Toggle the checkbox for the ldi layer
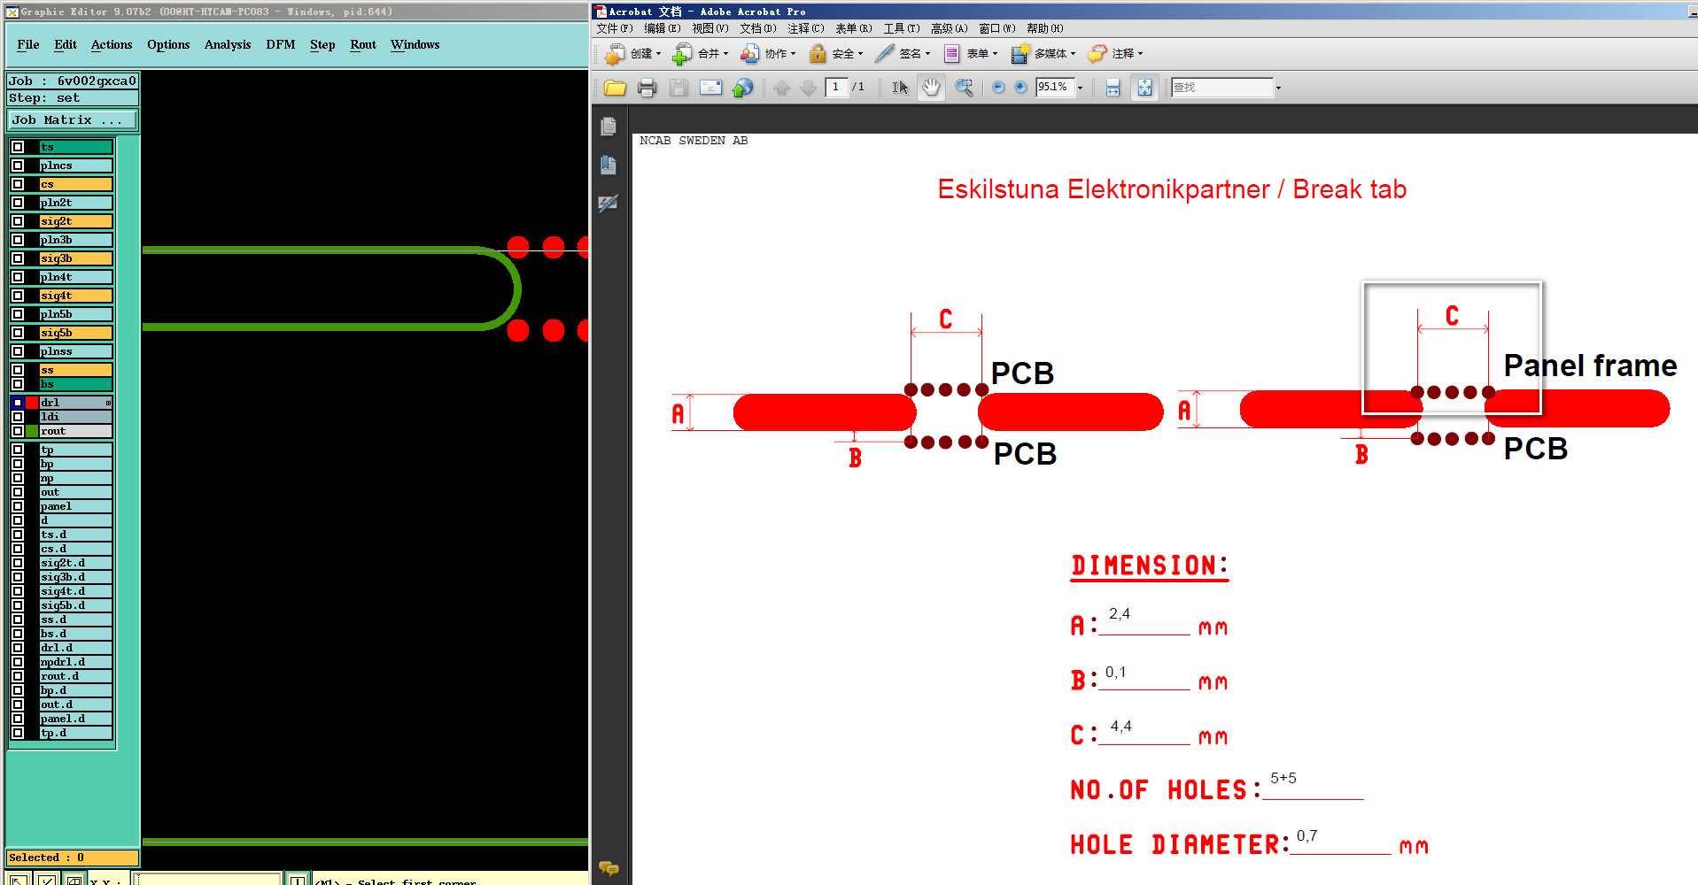The width and height of the screenshot is (1698, 885). pyautogui.click(x=18, y=417)
